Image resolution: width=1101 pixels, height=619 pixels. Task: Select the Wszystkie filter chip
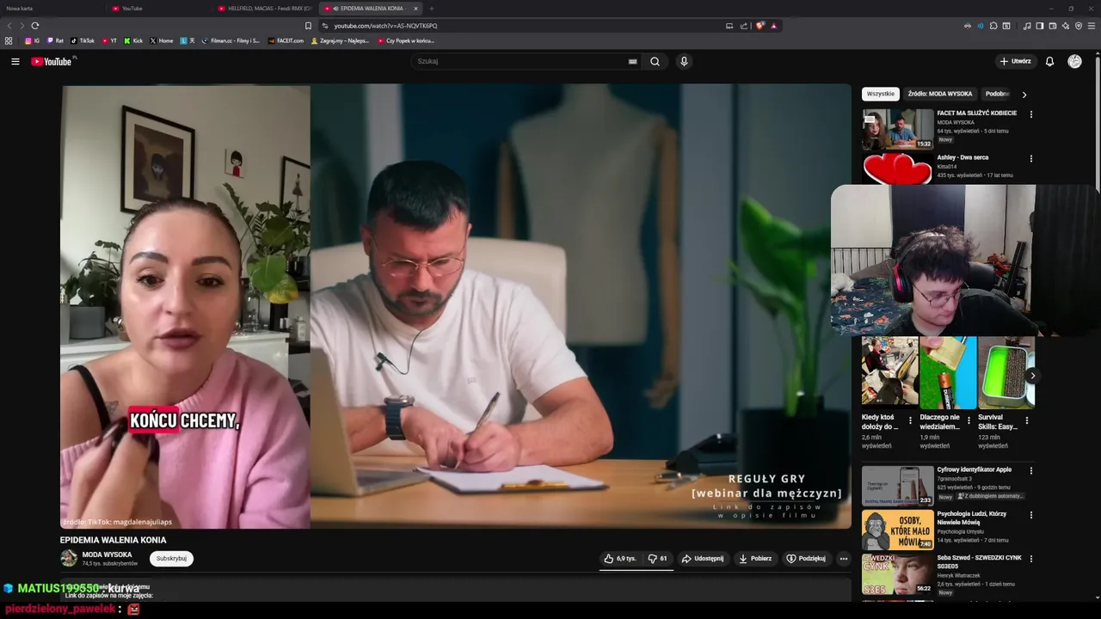tap(881, 94)
